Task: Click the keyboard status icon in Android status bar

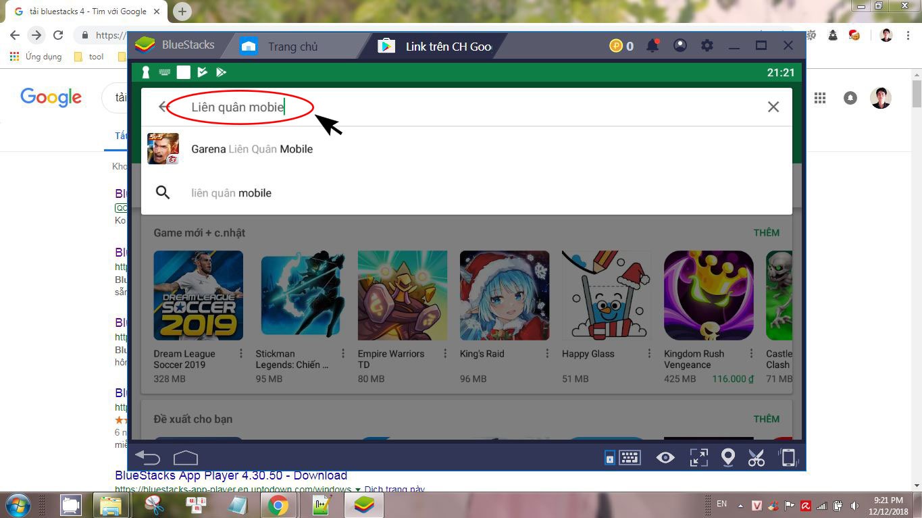Action: point(164,72)
